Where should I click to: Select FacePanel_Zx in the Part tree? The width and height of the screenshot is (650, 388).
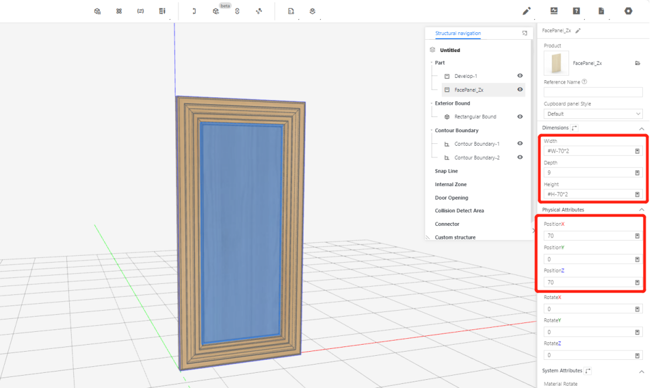pos(469,90)
